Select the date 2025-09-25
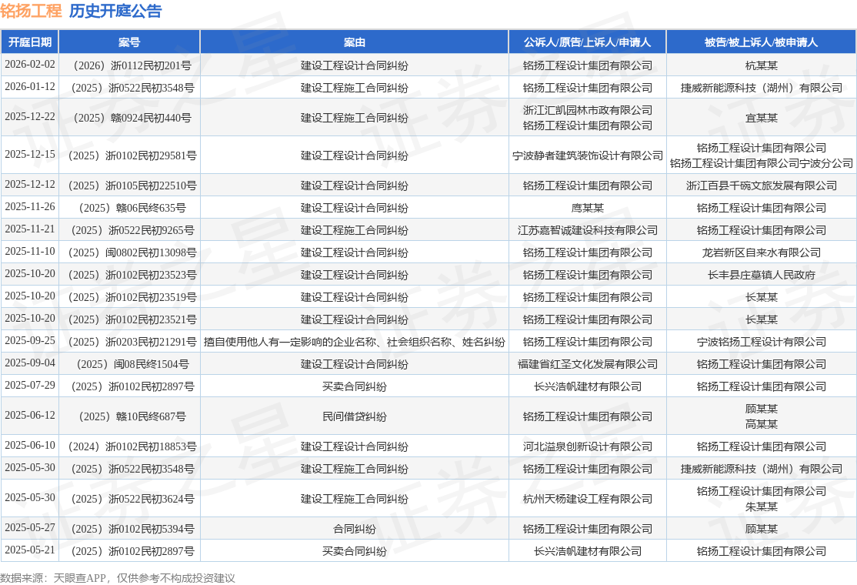This screenshot has width=857, height=585. click(x=30, y=341)
